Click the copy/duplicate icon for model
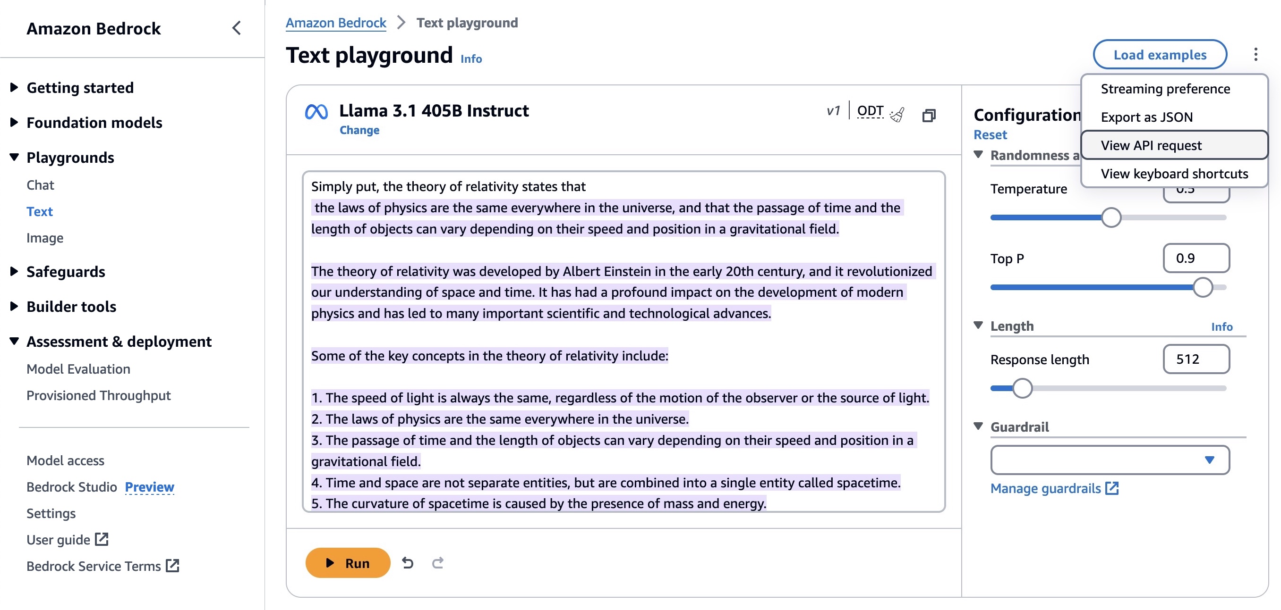 (930, 113)
